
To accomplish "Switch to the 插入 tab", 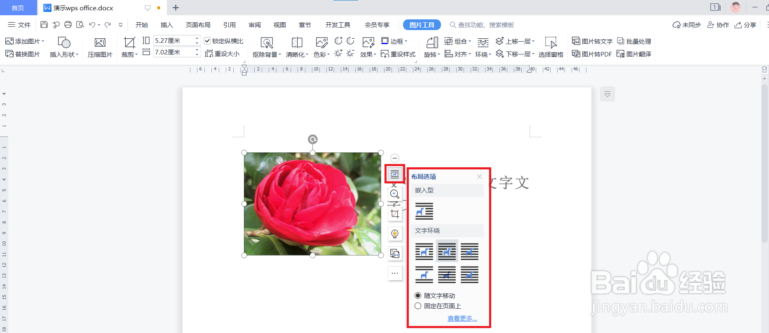I will (167, 25).
